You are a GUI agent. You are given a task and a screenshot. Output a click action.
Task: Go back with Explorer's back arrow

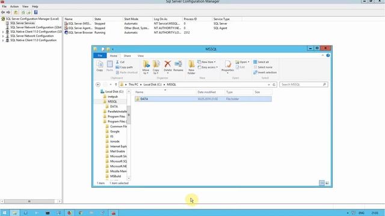[98, 85]
